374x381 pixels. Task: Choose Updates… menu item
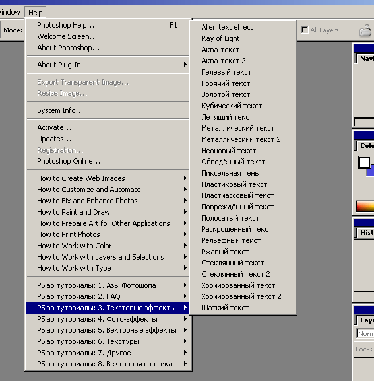[108, 139]
